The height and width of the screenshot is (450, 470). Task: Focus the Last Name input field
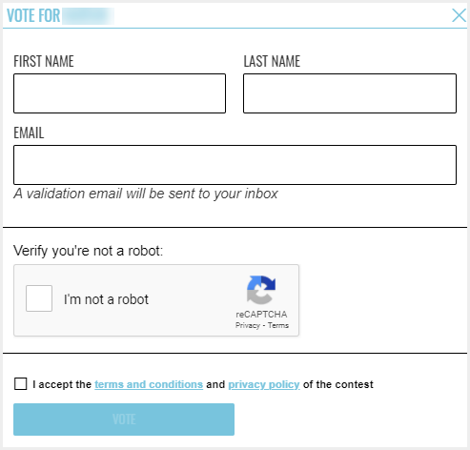350,93
